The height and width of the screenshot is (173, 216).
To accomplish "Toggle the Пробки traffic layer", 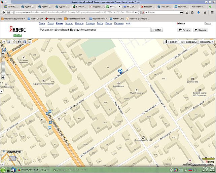I will (171, 42).
